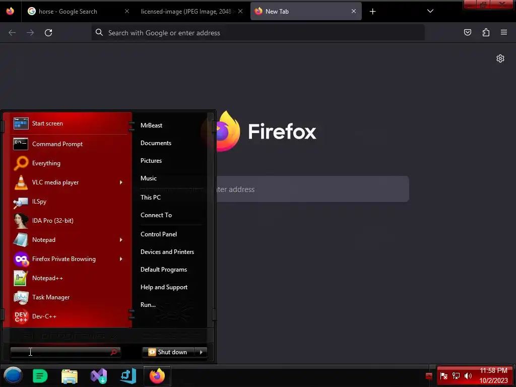516x387 pixels.
Task: Open Control Panel
Action: click(x=159, y=234)
